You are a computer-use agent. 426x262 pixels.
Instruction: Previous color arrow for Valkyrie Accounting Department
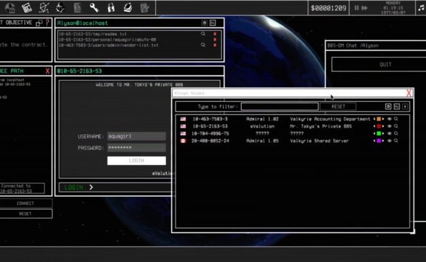pyautogui.click(x=374, y=119)
